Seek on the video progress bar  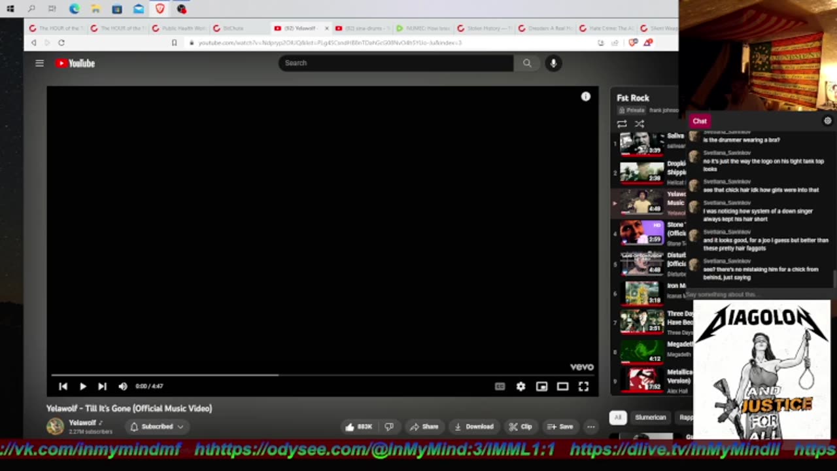pos(322,375)
